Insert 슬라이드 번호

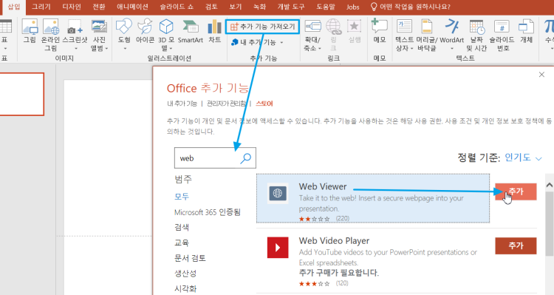[502, 35]
